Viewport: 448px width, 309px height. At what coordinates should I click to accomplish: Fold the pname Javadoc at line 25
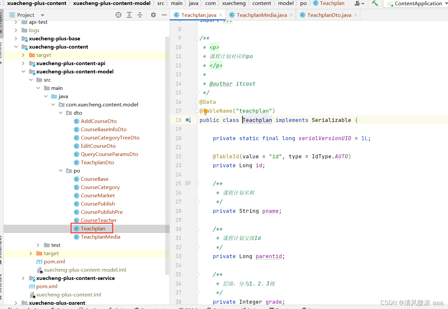pyautogui.click(x=197, y=183)
